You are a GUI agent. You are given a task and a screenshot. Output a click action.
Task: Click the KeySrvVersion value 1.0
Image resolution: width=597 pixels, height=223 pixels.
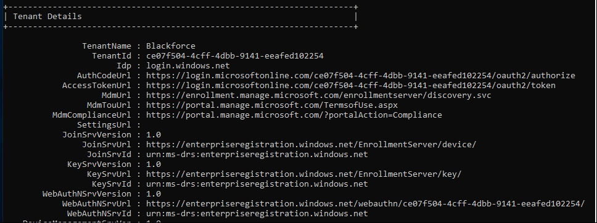154,164
